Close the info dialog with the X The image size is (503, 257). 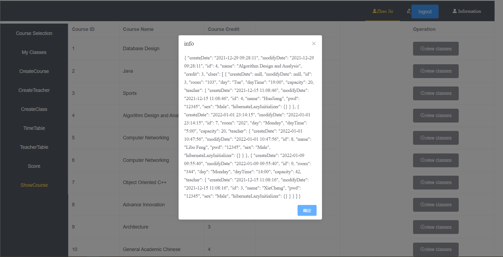coord(314,43)
